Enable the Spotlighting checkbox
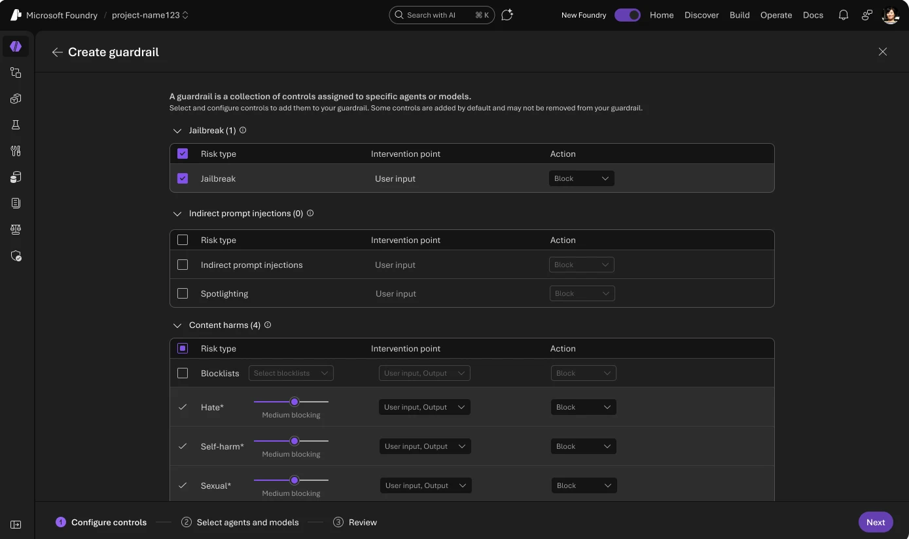The image size is (909, 539). (x=183, y=293)
